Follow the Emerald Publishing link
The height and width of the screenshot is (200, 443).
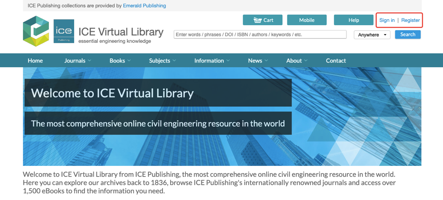tap(145, 6)
